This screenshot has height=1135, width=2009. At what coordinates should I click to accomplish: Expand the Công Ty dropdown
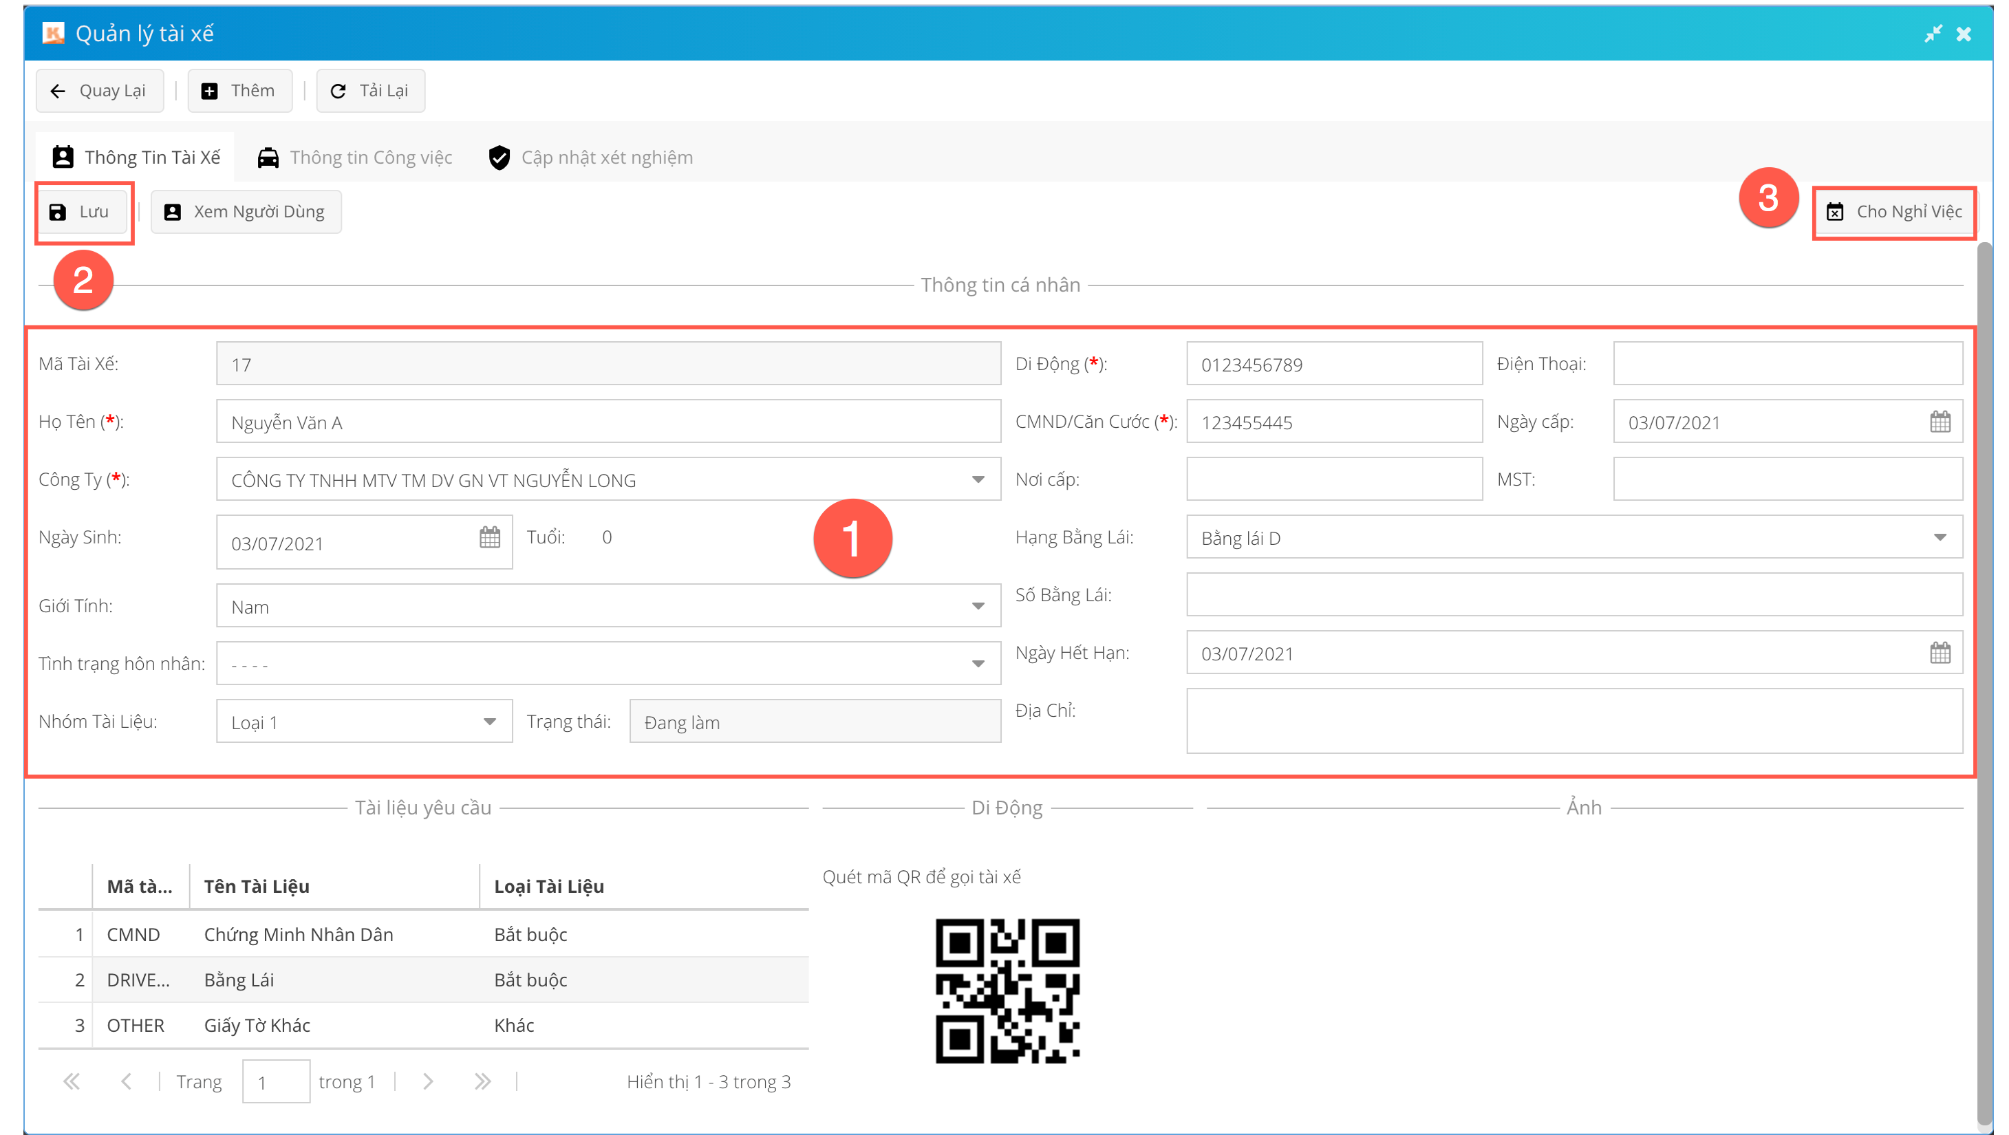(x=978, y=479)
